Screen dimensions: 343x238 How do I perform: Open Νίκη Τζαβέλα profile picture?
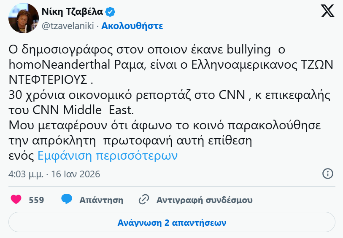(x=22, y=18)
